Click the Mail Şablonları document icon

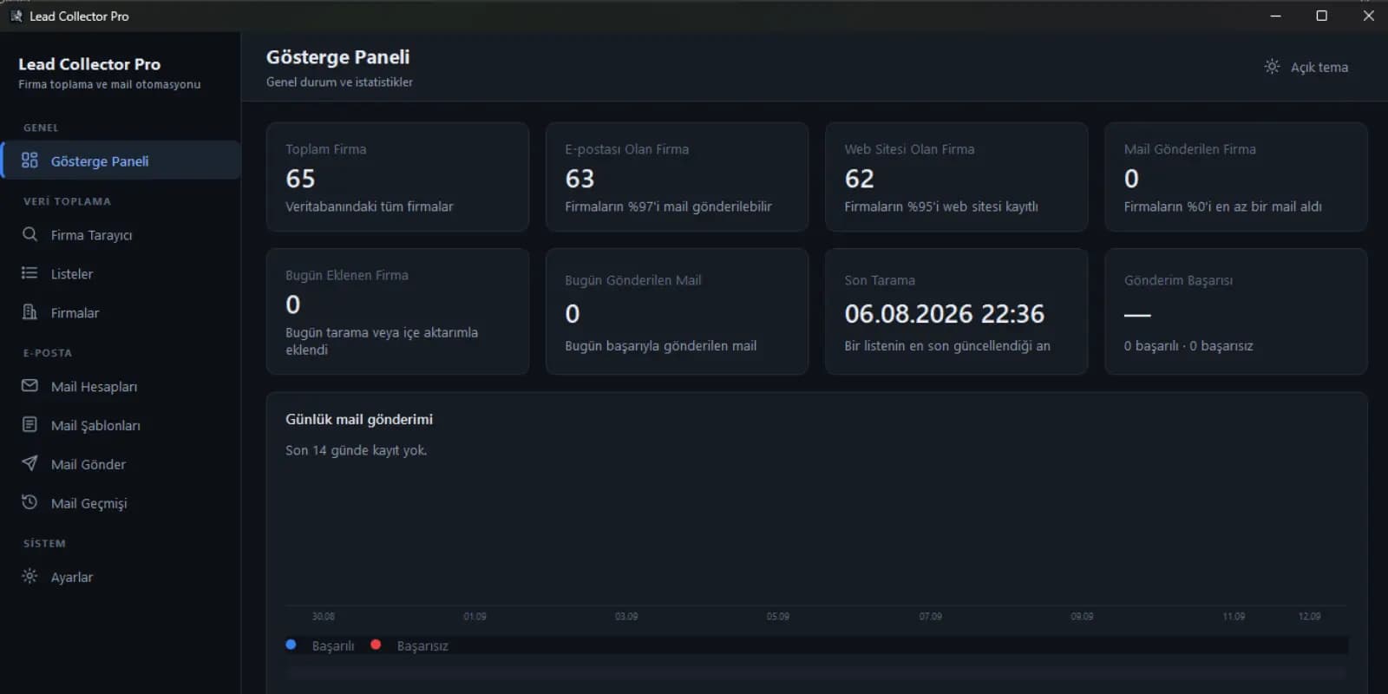tap(29, 425)
